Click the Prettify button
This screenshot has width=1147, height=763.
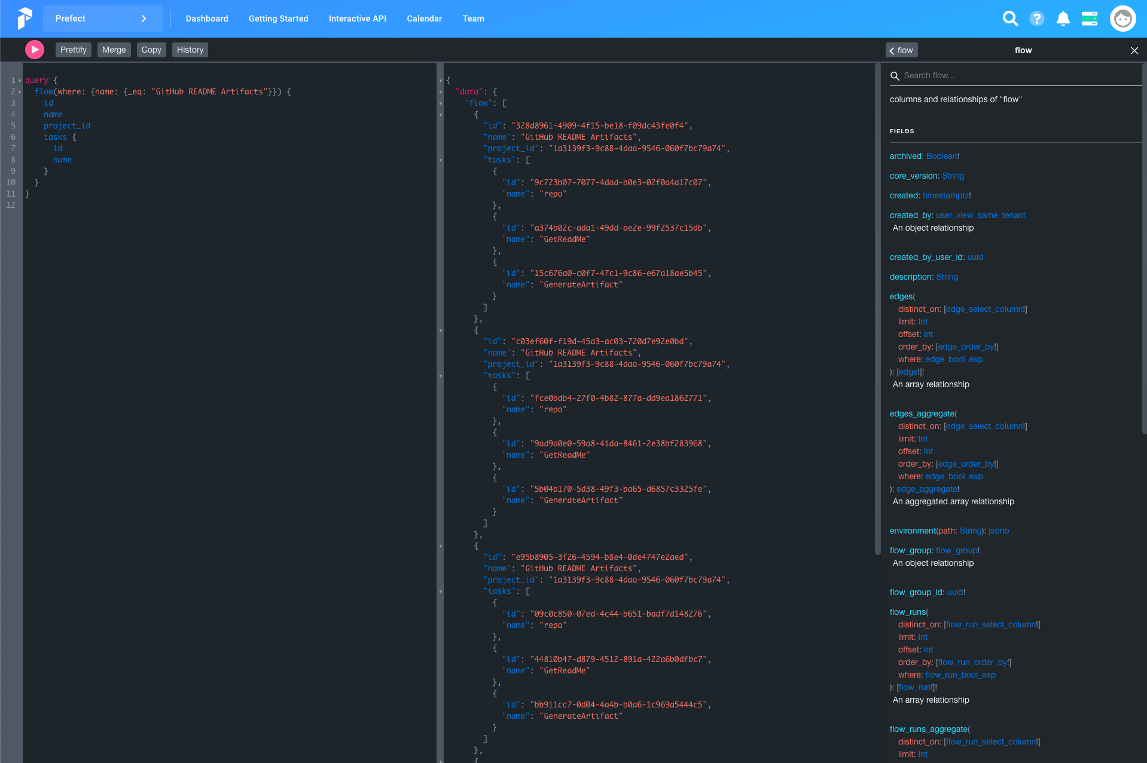coord(74,50)
